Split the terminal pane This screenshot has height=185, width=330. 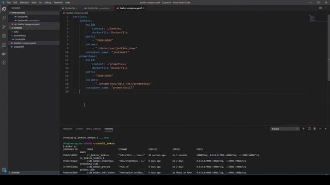(x=309, y=128)
